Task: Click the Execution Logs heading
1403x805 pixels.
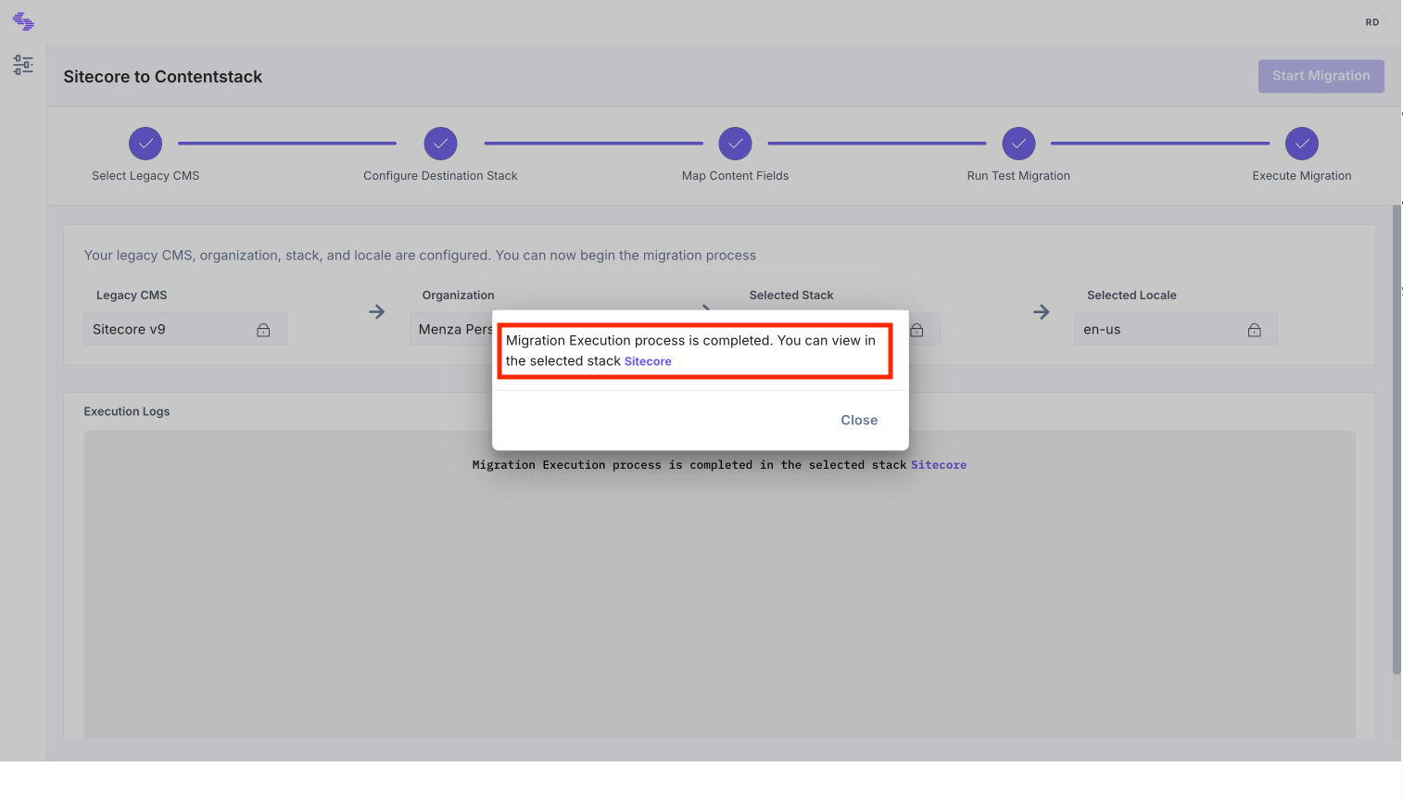Action: (x=127, y=411)
